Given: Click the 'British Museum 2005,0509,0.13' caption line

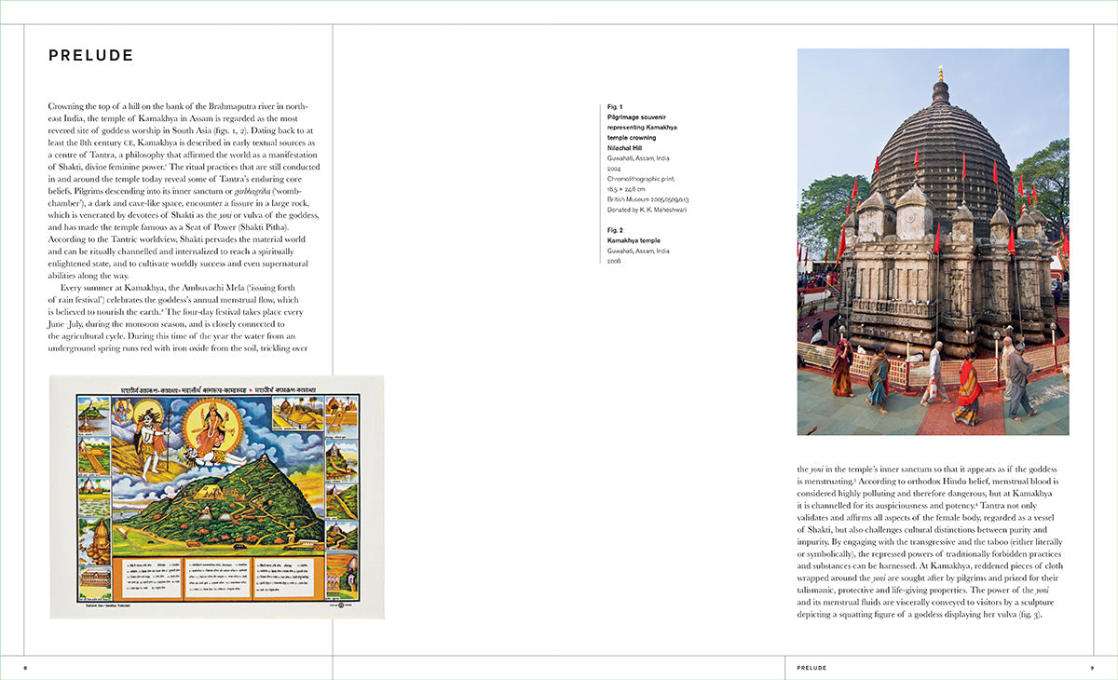Looking at the screenshot, I should point(649,200).
